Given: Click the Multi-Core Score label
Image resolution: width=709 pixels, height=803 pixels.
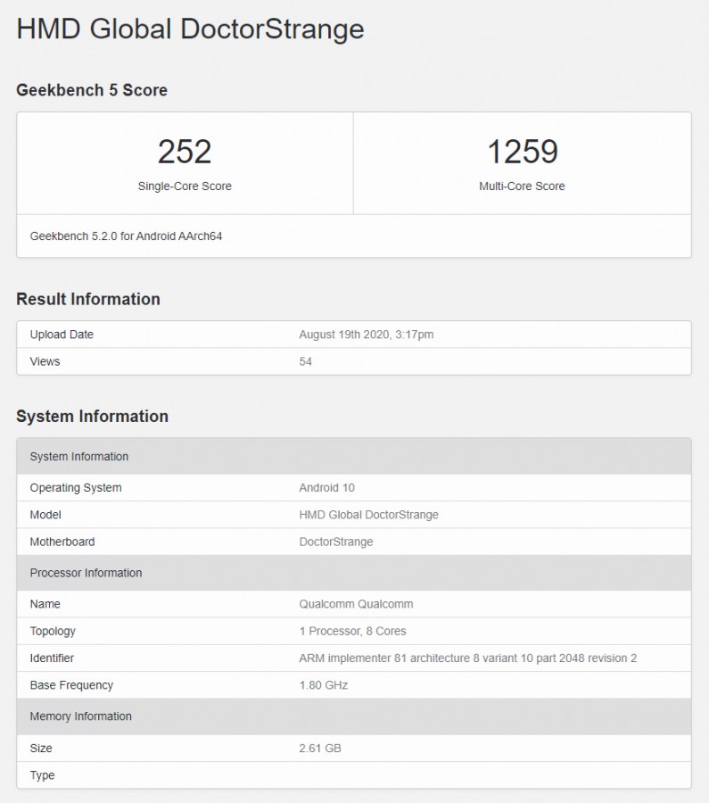Looking at the screenshot, I should [522, 186].
